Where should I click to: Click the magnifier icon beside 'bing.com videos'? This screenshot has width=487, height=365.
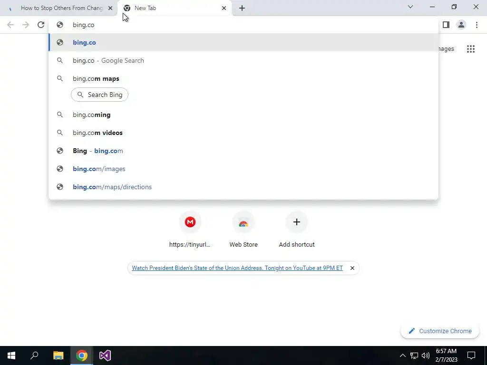pyautogui.click(x=60, y=133)
